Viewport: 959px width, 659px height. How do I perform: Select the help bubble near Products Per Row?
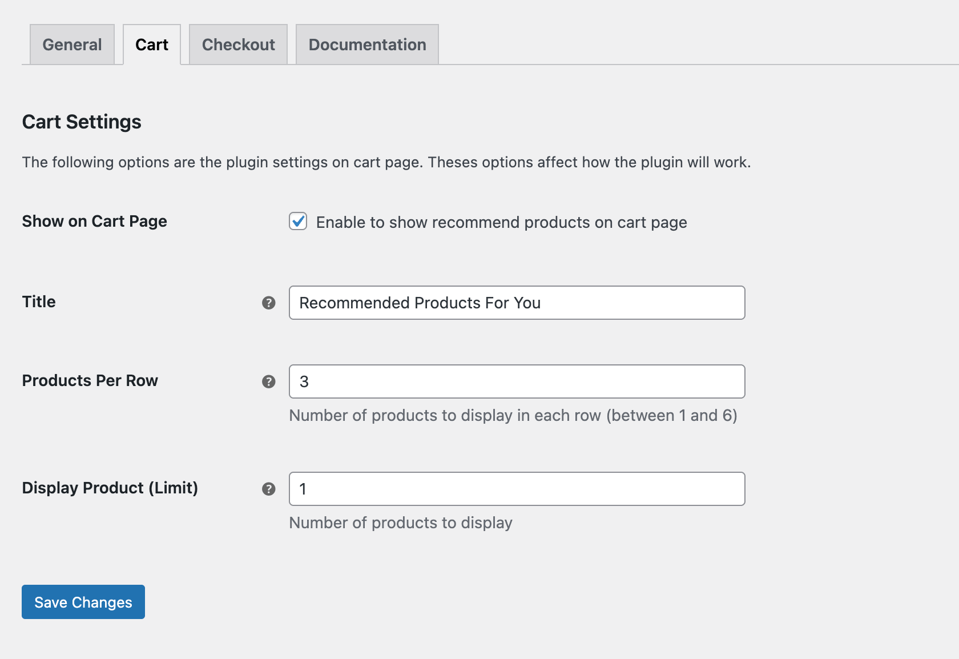[268, 381]
